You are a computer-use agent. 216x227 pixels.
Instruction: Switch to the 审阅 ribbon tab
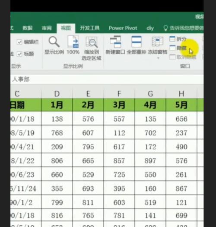pos(47,28)
